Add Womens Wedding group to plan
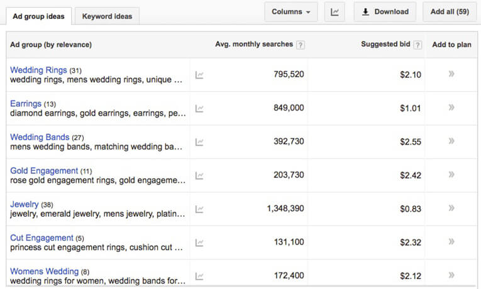Image resolution: width=481 pixels, height=289 pixels. click(451, 275)
